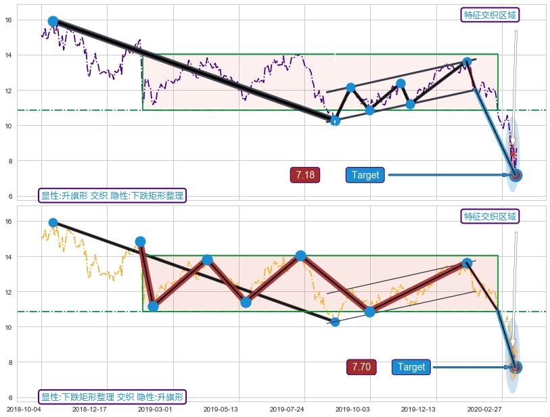Click the upper chart's 特征交织区域 label
The width and height of the screenshot is (550, 417).
tap(490, 15)
